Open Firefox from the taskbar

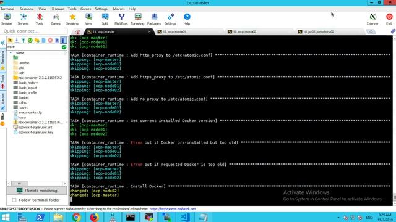(94, 217)
